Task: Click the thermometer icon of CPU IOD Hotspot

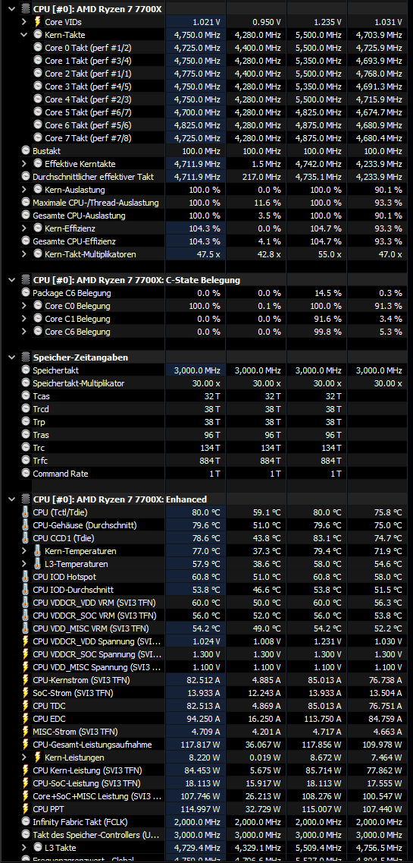Action: tap(25, 577)
